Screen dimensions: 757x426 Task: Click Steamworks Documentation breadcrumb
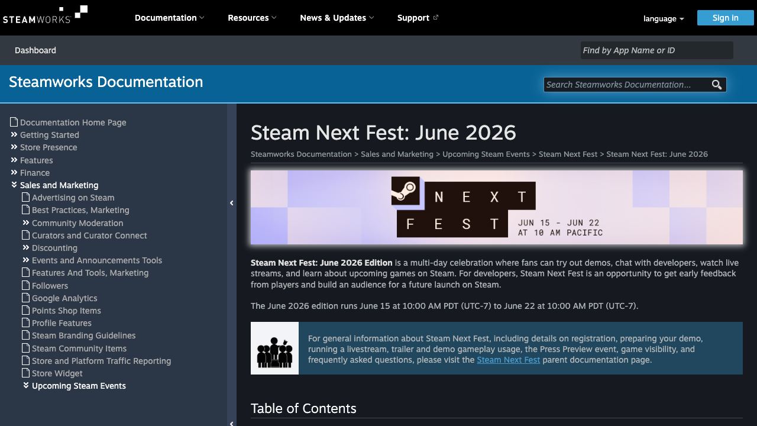click(301, 154)
